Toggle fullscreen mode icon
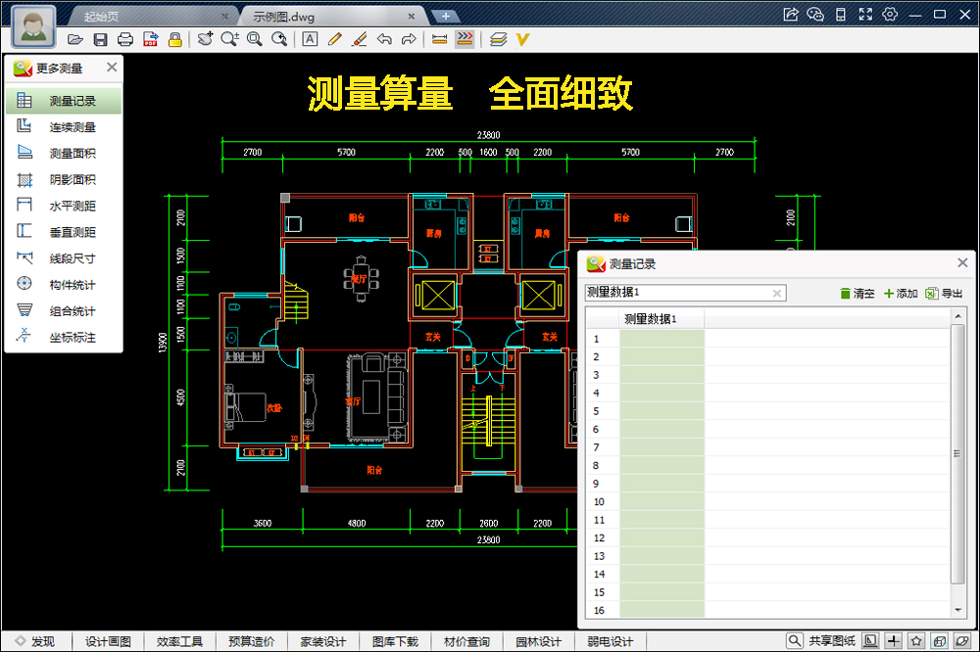The height and width of the screenshot is (652, 980). [x=865, y=14]
